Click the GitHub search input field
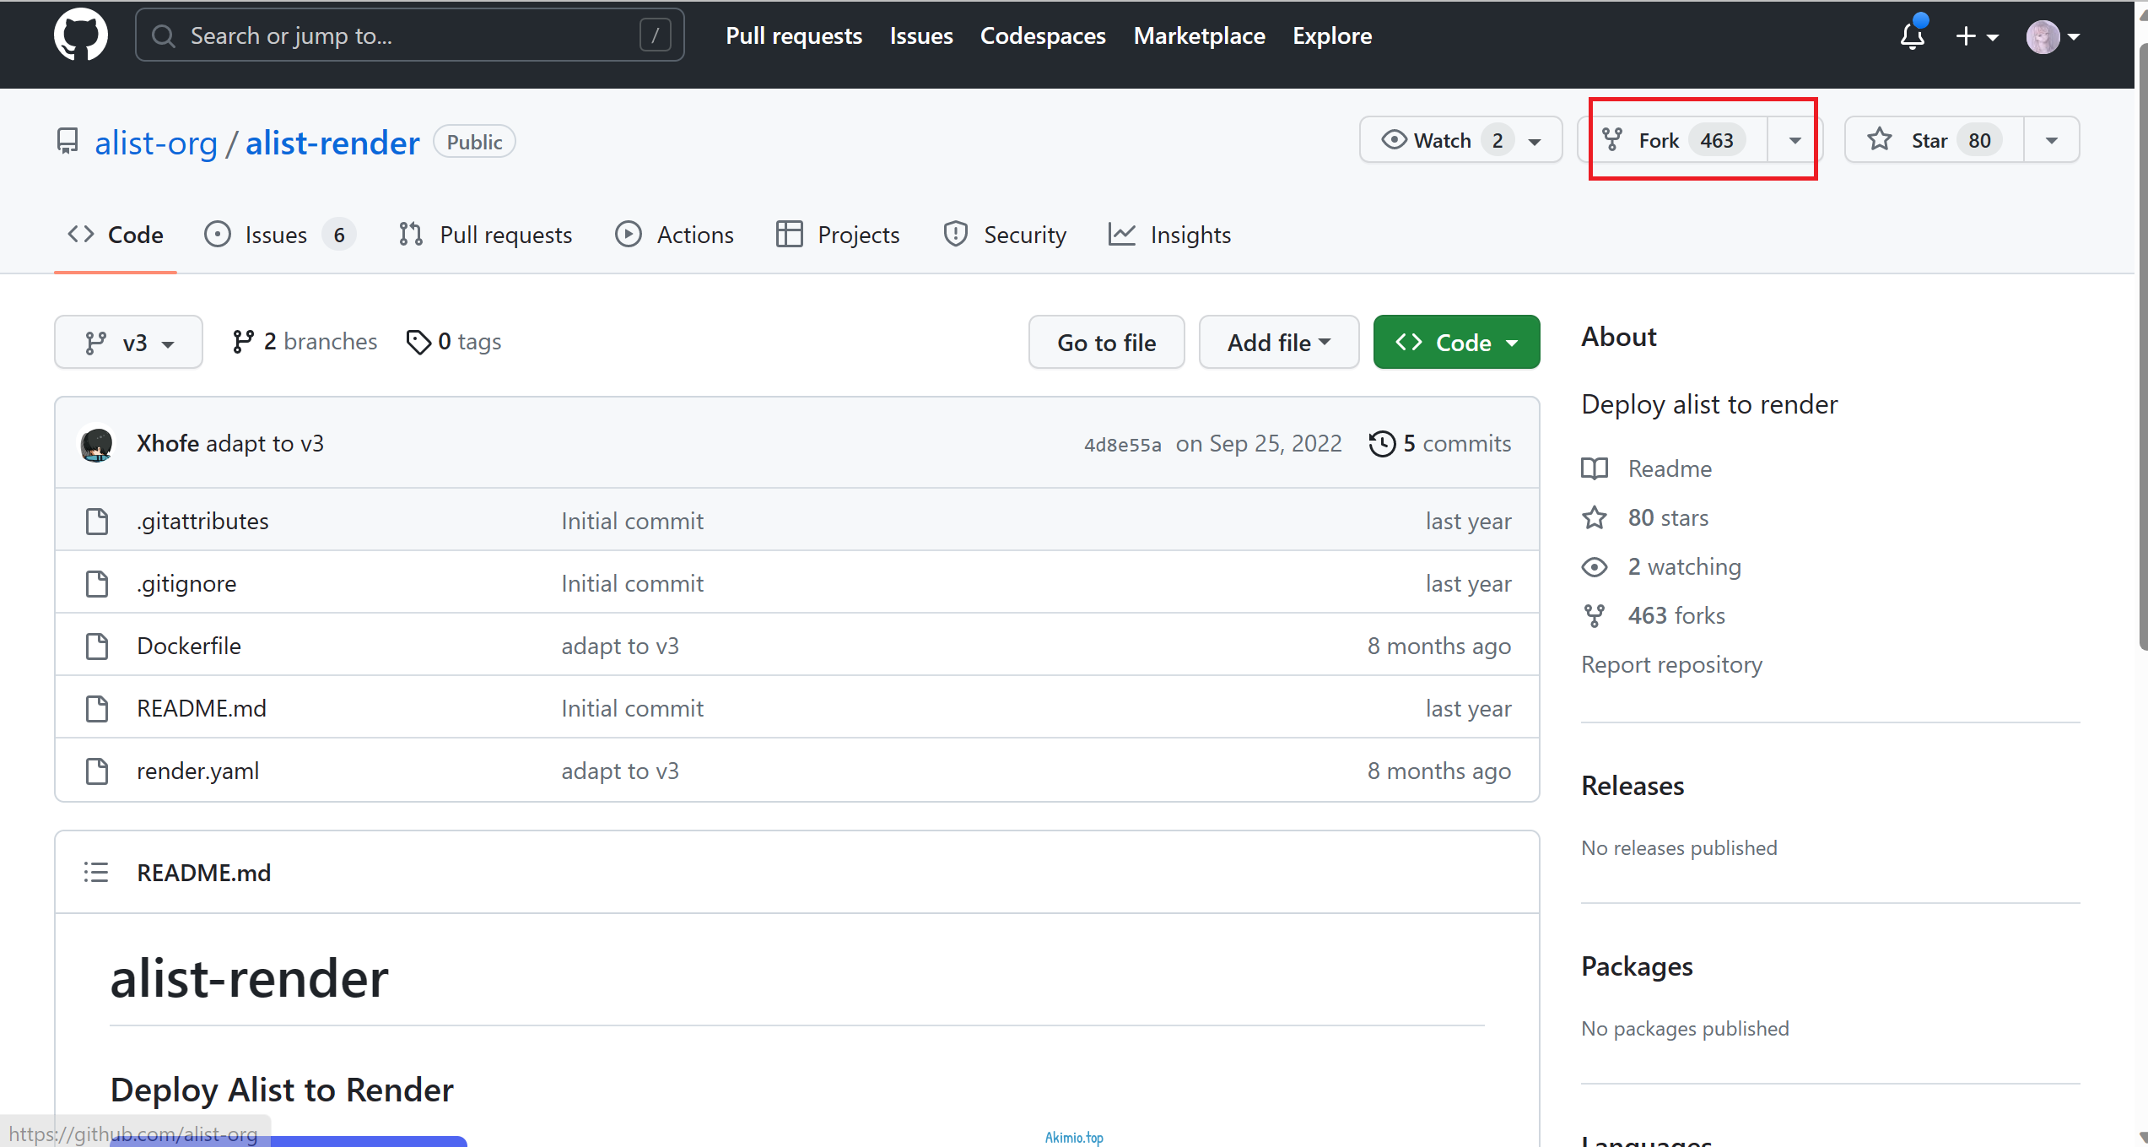 [x=409, y=35]
